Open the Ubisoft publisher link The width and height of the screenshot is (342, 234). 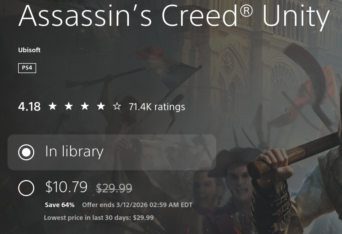click(x=29, y=50)
